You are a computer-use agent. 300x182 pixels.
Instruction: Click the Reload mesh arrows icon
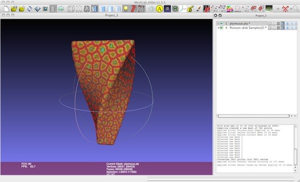pyautogui.click(x=29, y=9)
